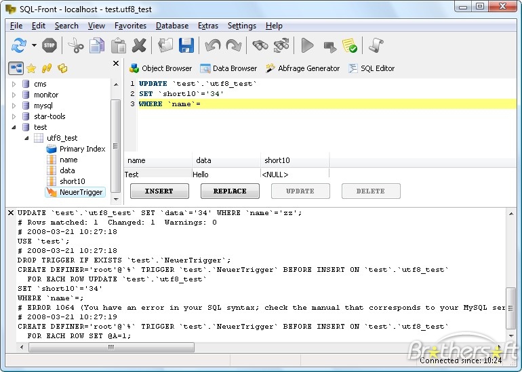522x372 pixels.
Task: Open the Abfrage Generator view
Action: coord(302,68)
